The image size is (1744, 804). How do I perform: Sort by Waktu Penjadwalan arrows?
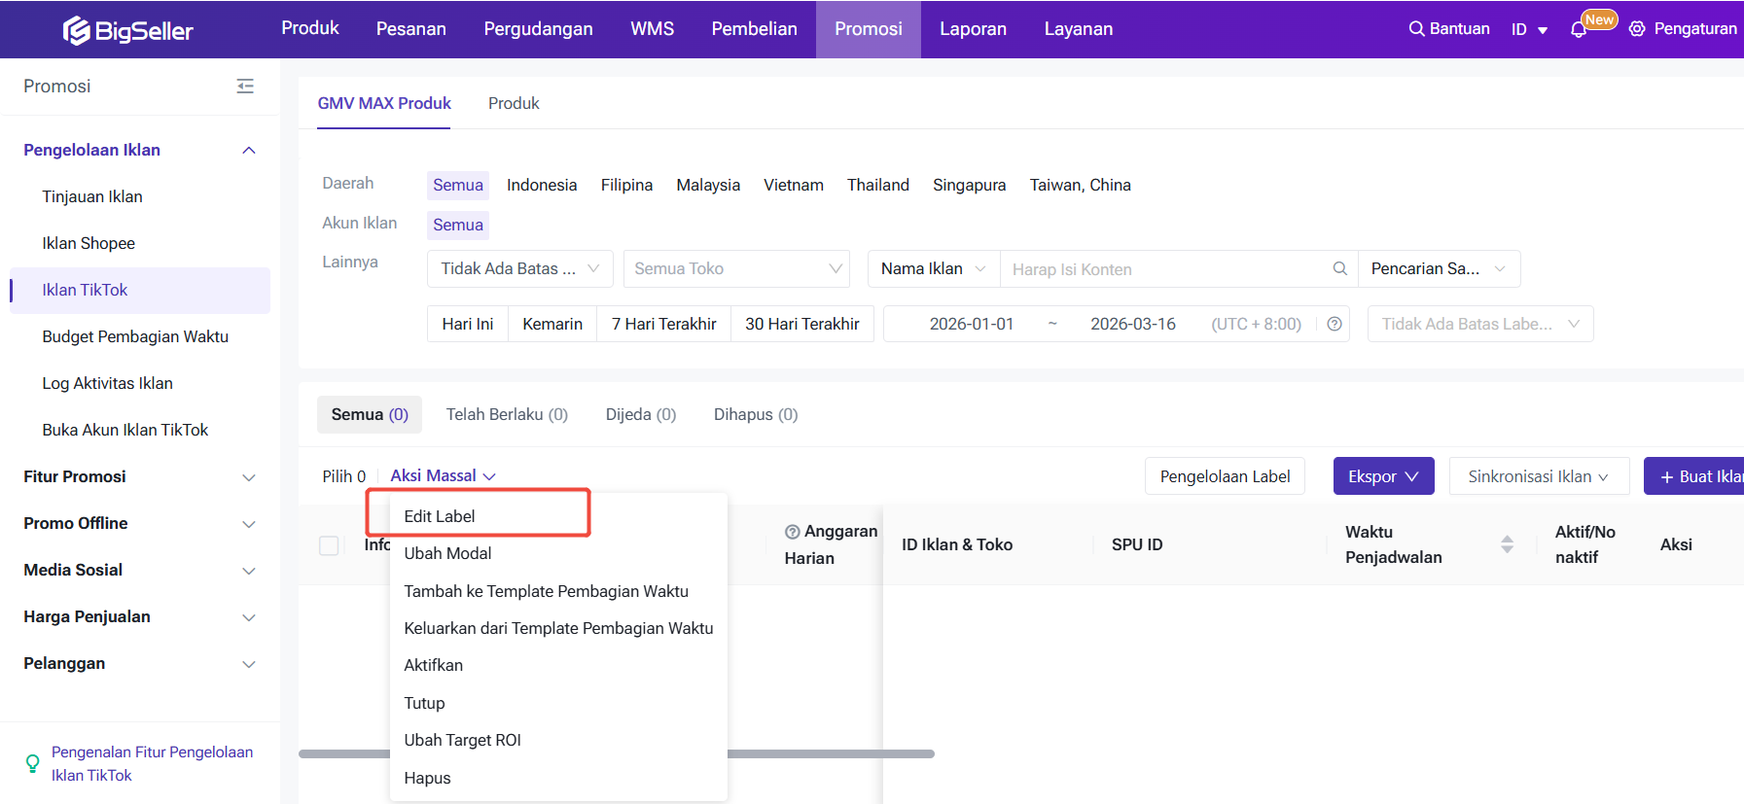click(1507, 544)
